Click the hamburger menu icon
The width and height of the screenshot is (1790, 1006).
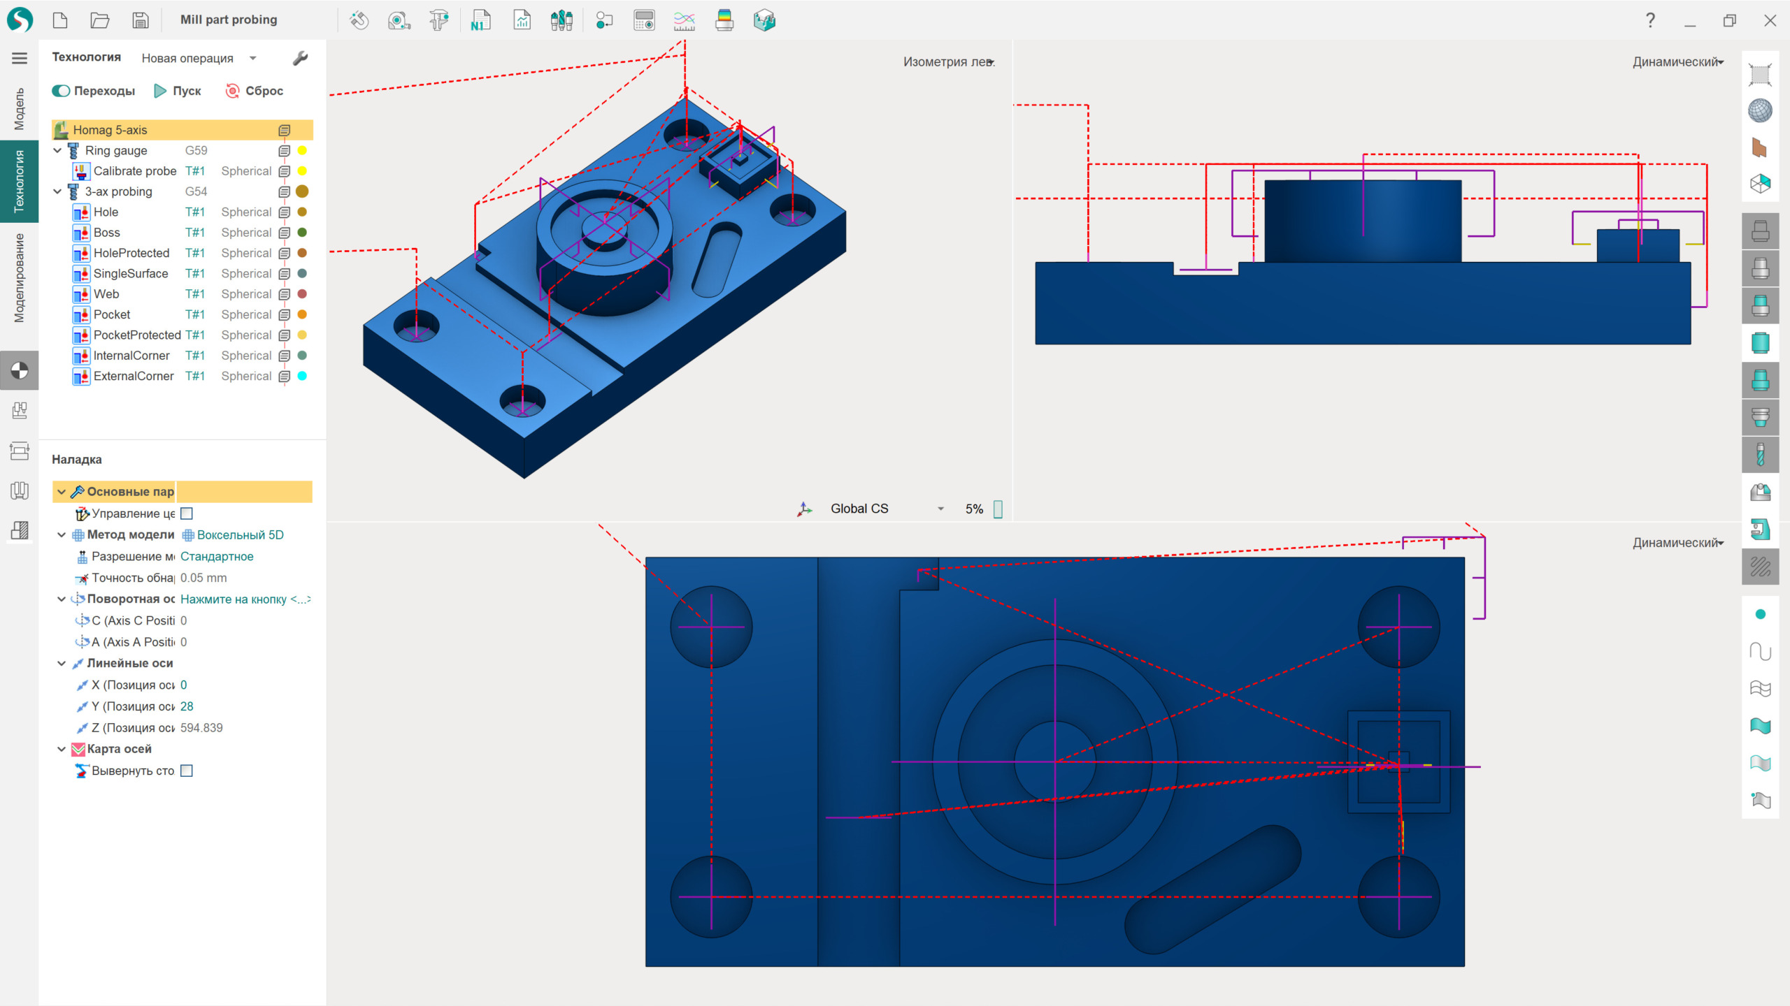pyautogui.click(x=20, y=58)
